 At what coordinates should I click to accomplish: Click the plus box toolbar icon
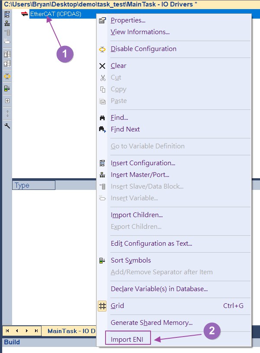7,101
